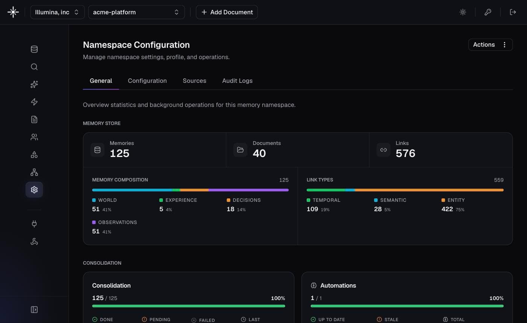Open the Actions menu

click(490, 45)
